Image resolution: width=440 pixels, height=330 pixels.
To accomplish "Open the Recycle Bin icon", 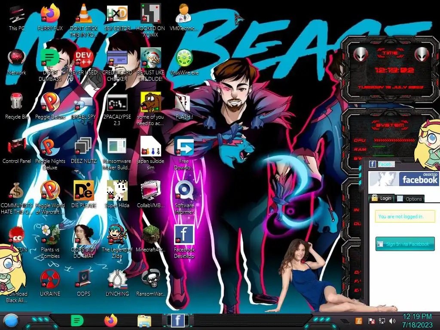I will point(17,101).
